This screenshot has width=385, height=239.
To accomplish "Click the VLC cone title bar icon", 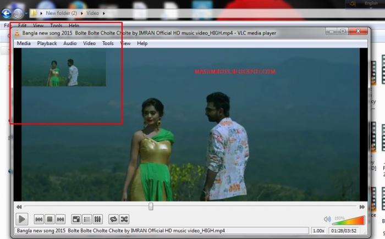I will pyautogui.click(x=17, y=33).
